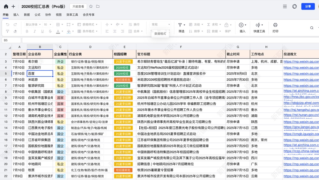Screen dimensions: 319x180
Task: Select row header 14
Action: 6,128
